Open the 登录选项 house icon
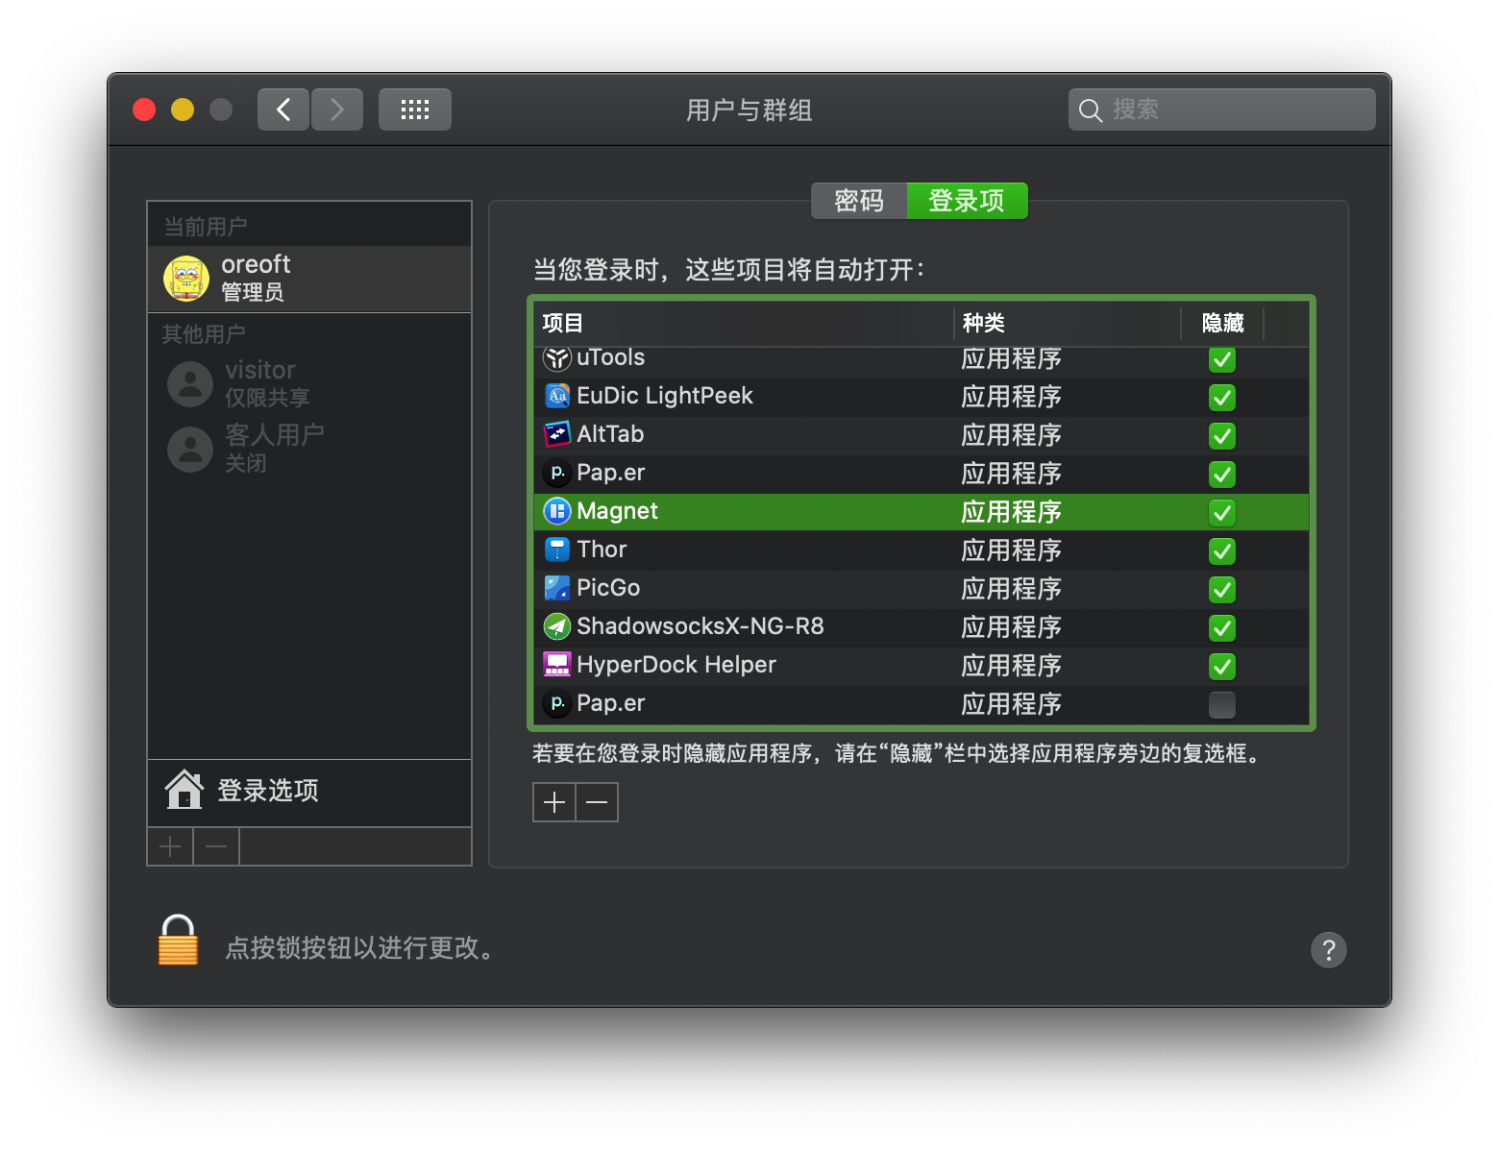 tap(184, 790)
